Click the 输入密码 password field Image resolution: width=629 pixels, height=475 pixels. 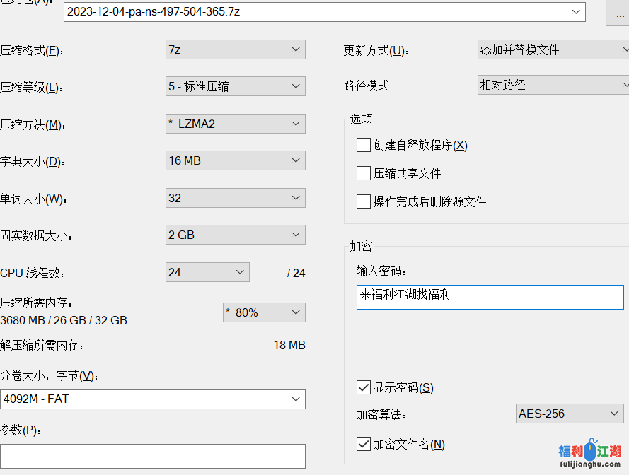[490, 297]
